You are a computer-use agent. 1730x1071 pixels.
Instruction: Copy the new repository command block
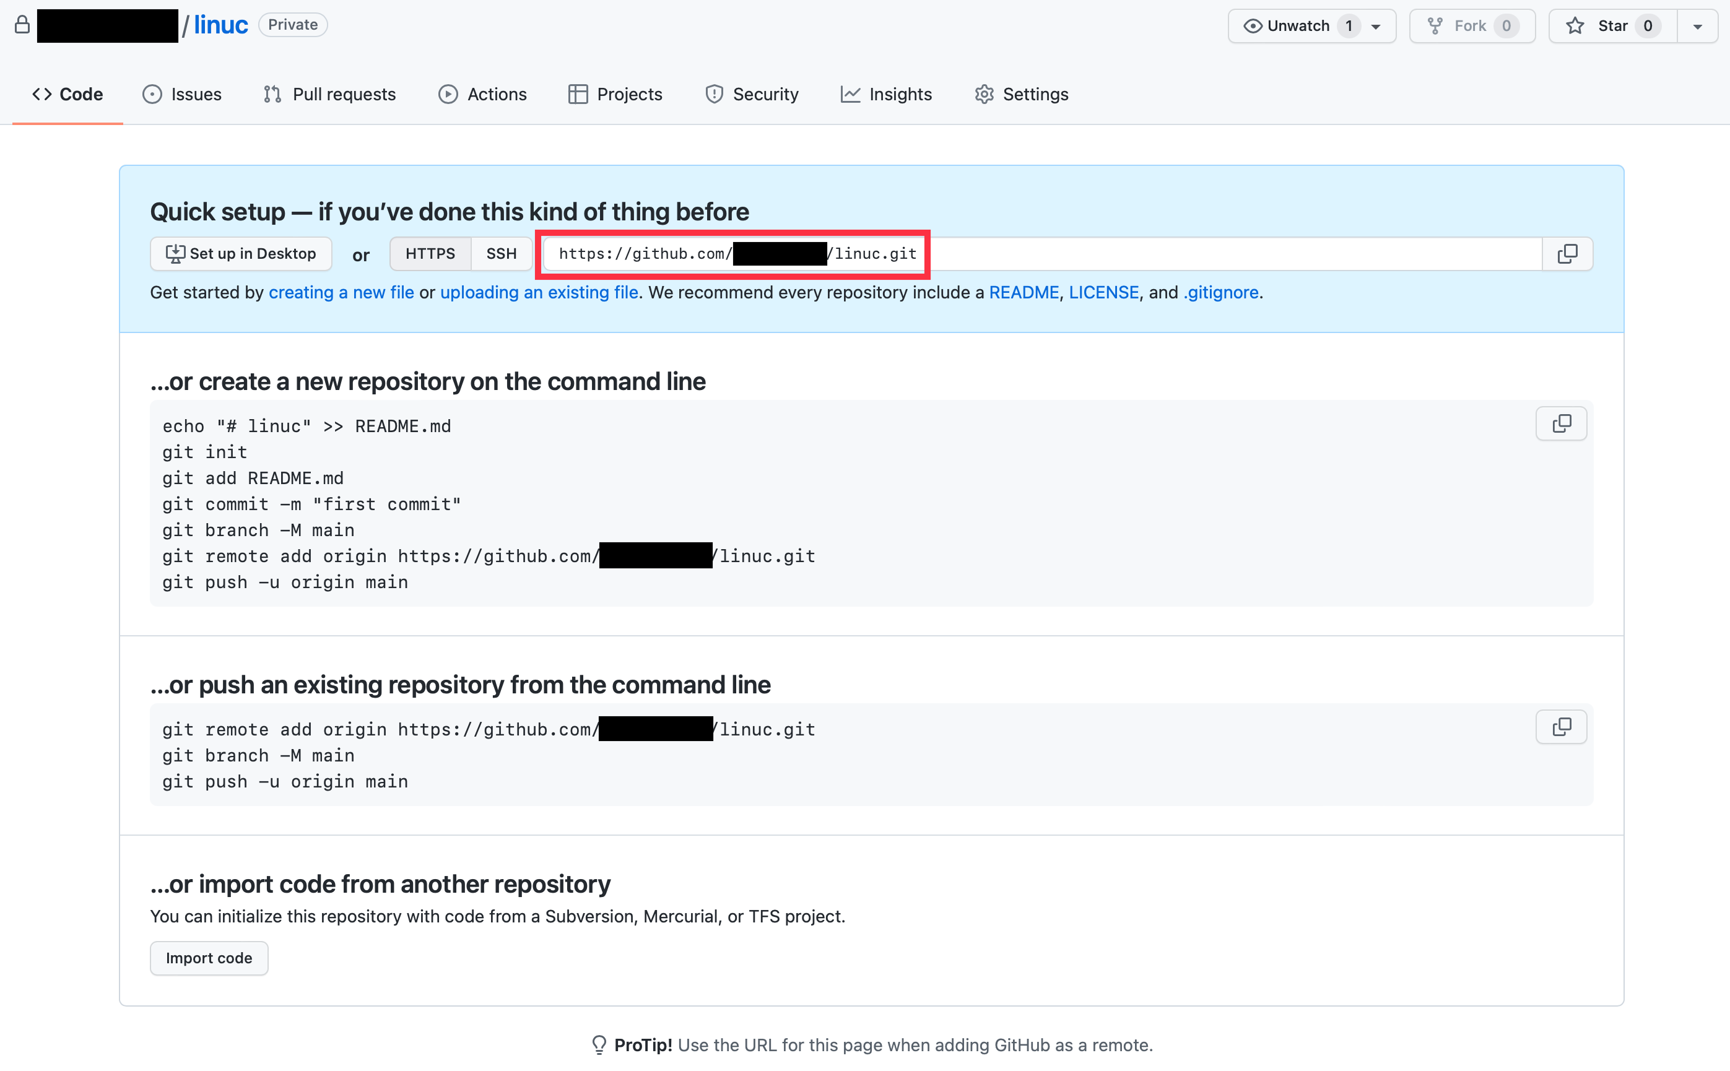1561,423
